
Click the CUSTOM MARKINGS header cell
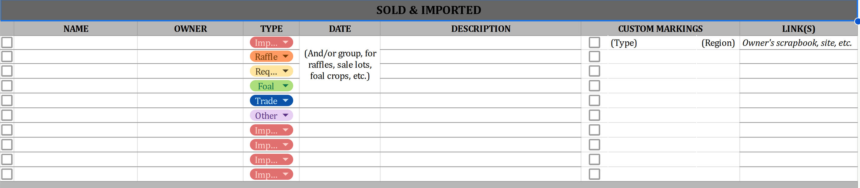(660, 29)
